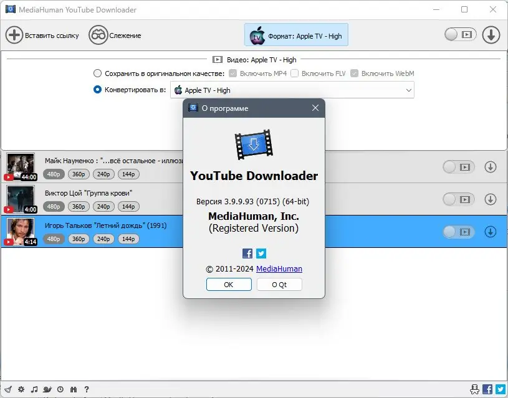Select Конвертировать в radio button
508x398 pixels.
tap(97, 90)
